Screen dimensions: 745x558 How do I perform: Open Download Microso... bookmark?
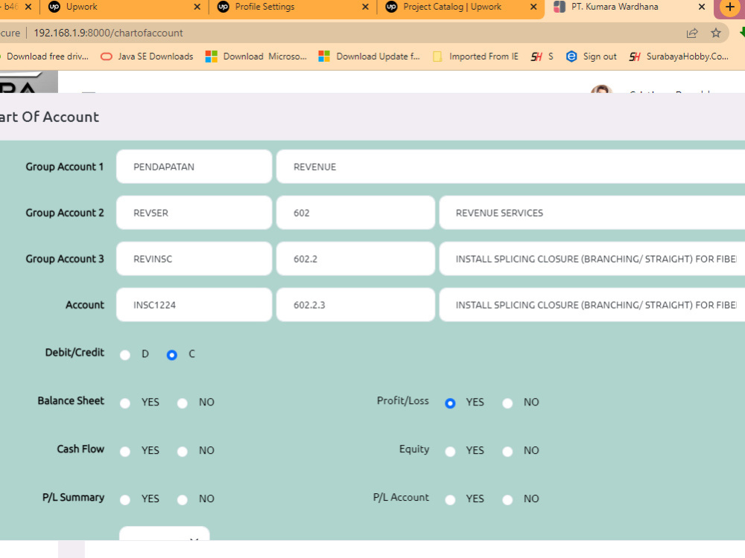256,57
